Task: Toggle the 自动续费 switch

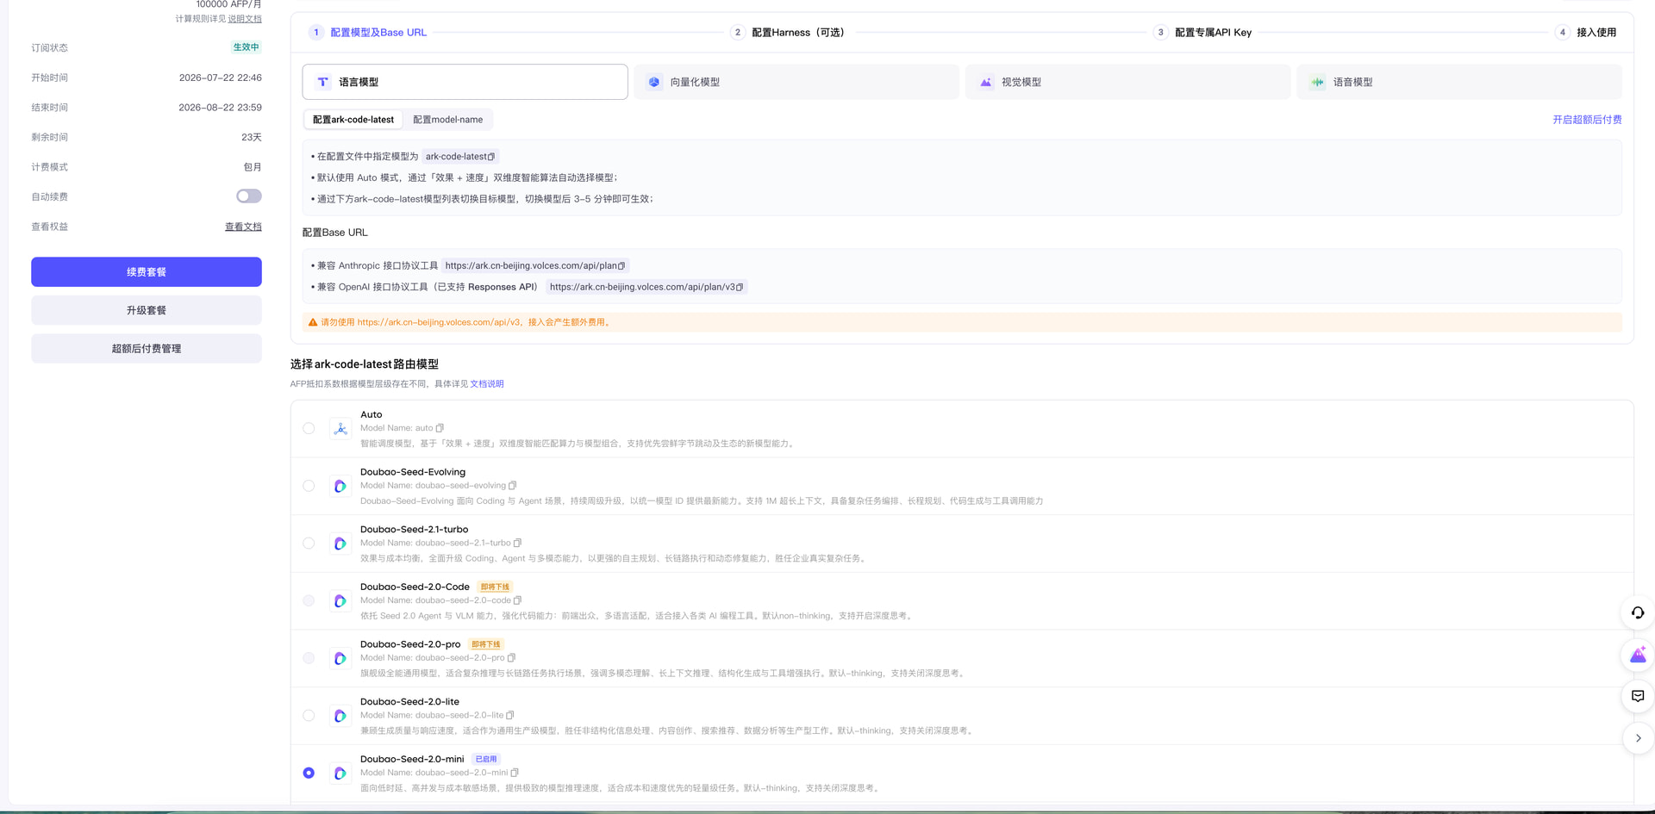Action: point(249,196)
